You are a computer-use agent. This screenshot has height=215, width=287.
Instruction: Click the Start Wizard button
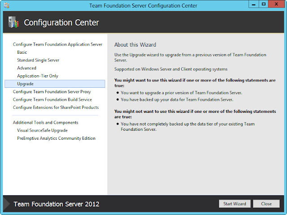pos(235,204)
